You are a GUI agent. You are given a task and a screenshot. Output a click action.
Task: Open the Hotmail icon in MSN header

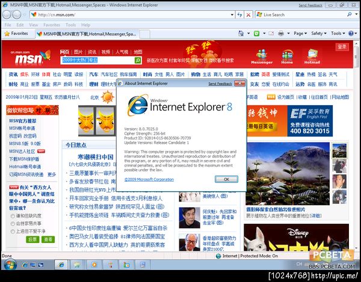(312, 57)
